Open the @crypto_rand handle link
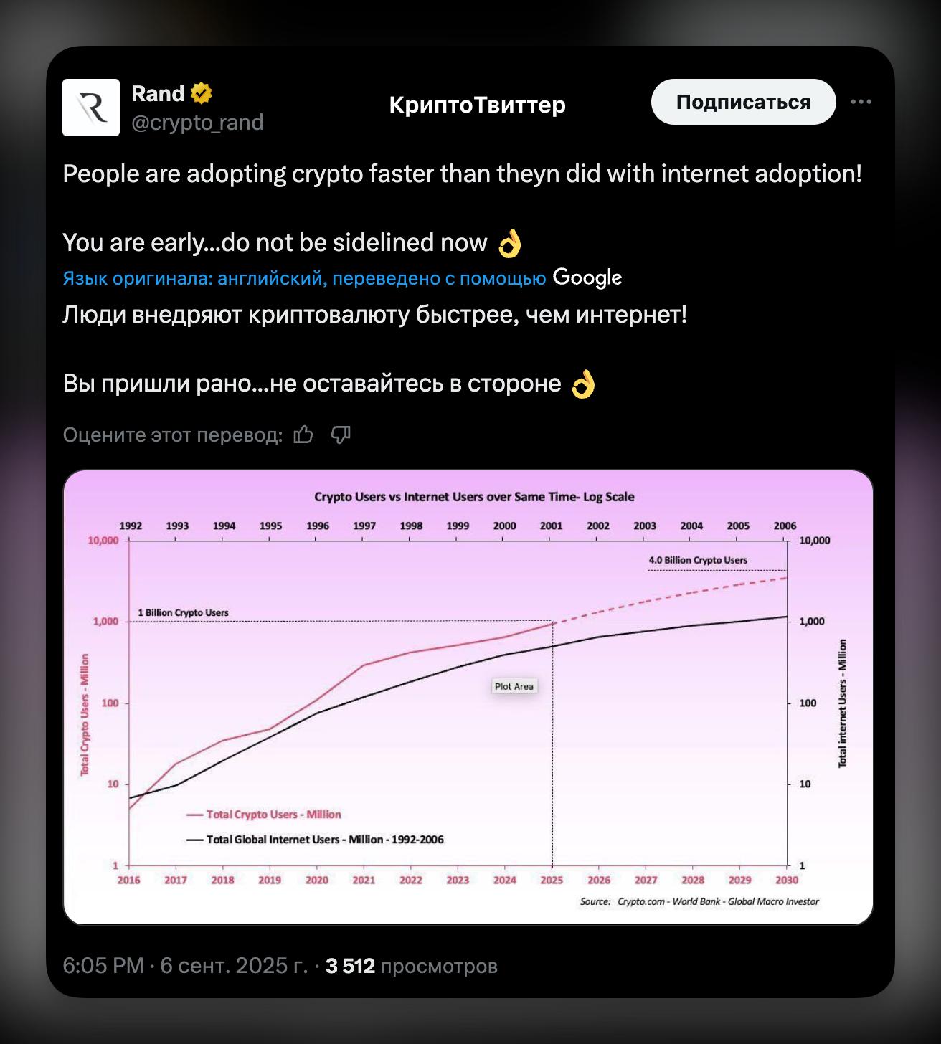 197,123
